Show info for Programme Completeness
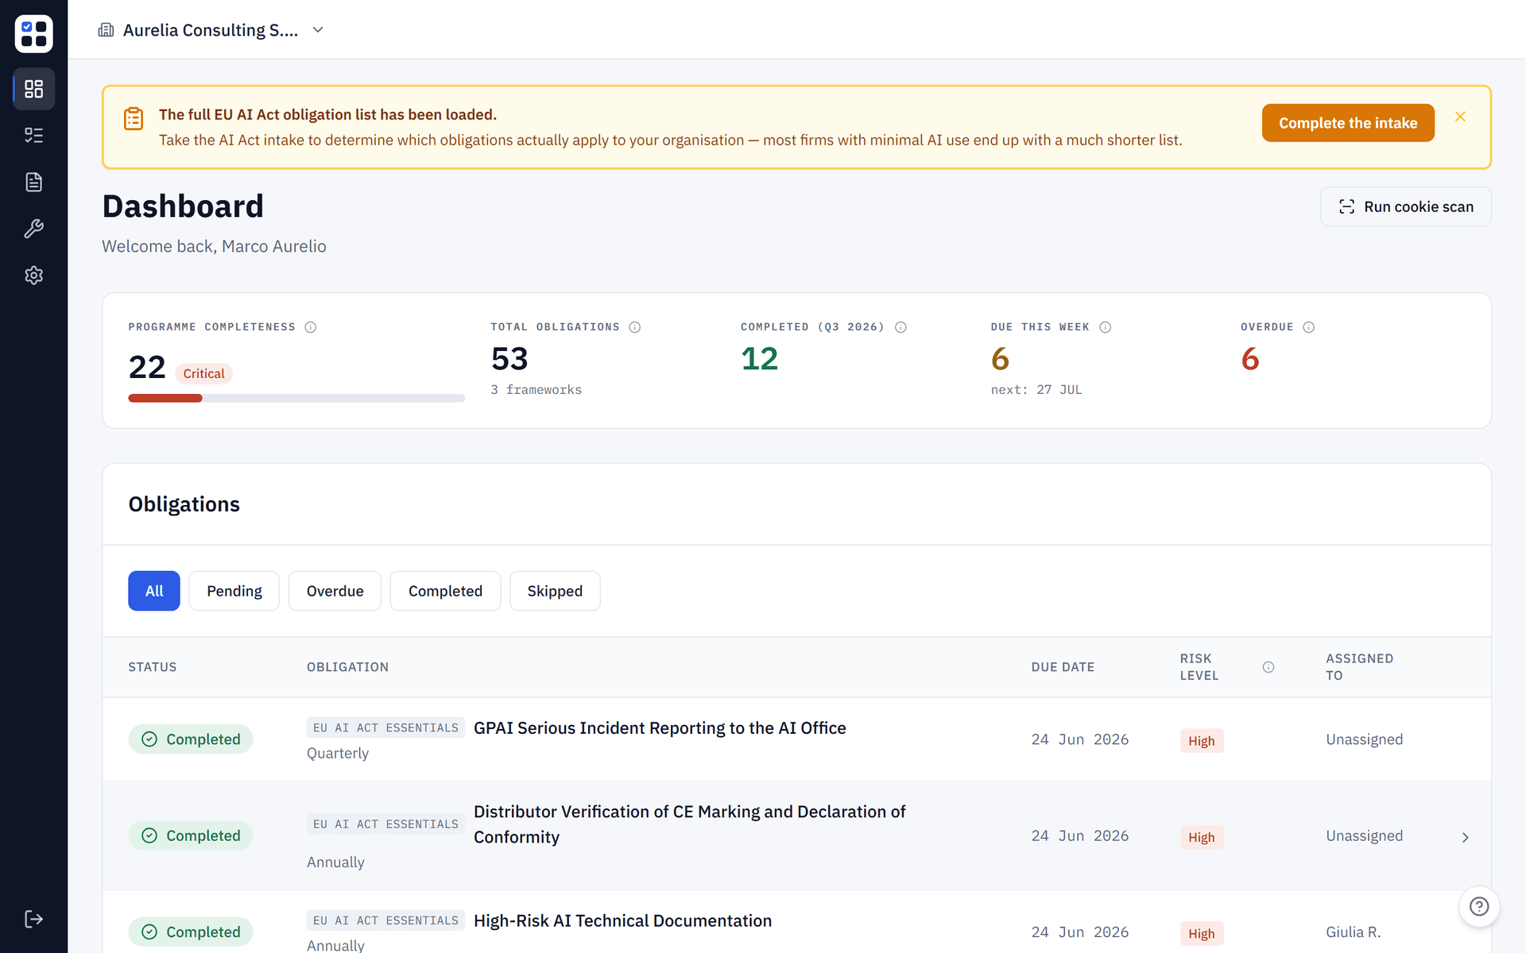The width and height of the screenshot is (1526, 953). [311, 327]
